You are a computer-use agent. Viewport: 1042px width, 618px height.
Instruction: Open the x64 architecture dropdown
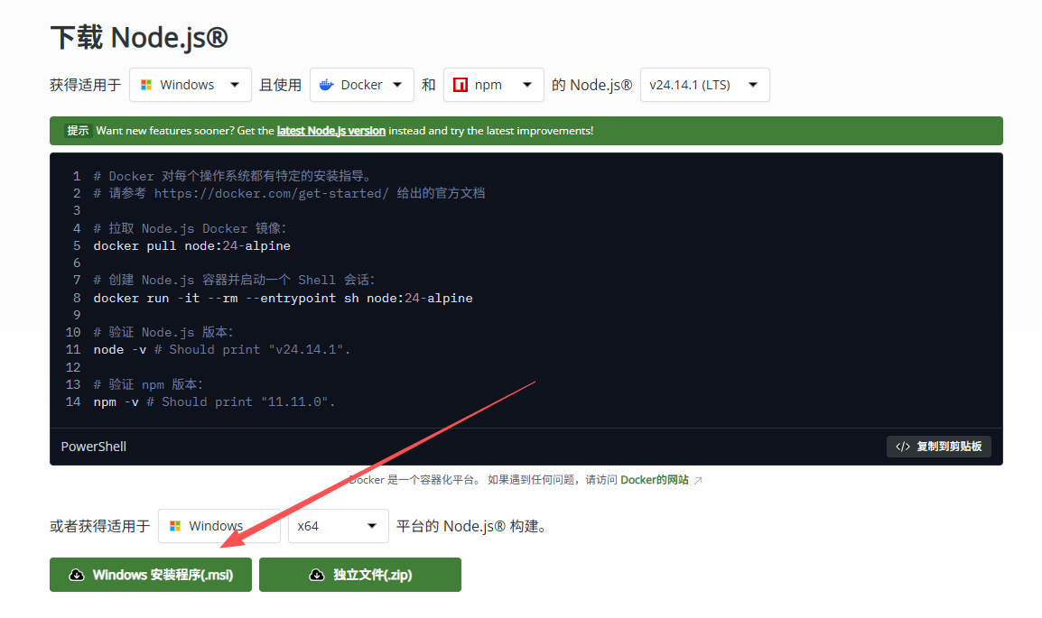tap(371, 526)
